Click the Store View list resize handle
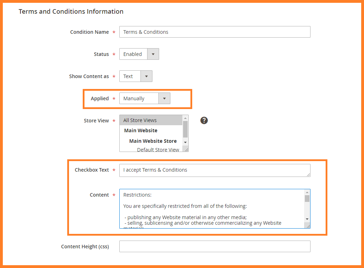The image size is (364, 268). tap(187, 150)
